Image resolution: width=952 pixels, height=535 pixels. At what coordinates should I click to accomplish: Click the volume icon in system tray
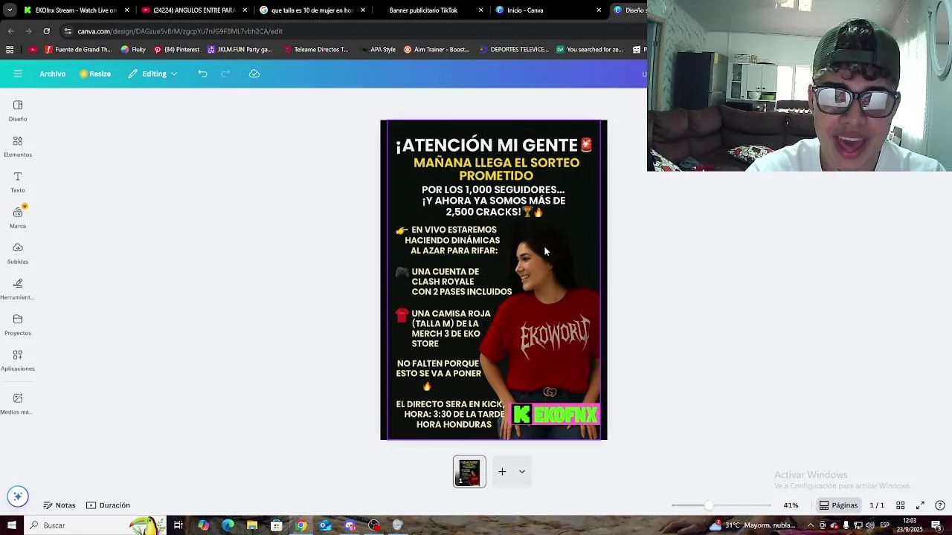coord(869,525)
